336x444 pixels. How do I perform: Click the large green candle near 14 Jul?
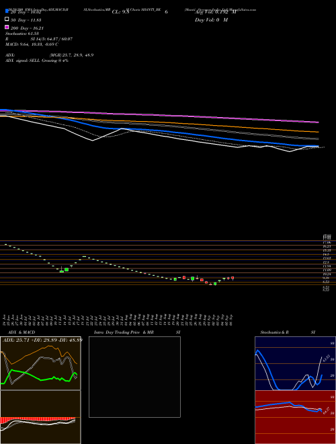[67, 270]
